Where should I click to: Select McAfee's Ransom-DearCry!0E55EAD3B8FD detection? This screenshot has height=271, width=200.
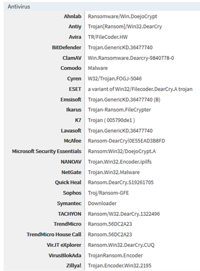click(126, 141)
